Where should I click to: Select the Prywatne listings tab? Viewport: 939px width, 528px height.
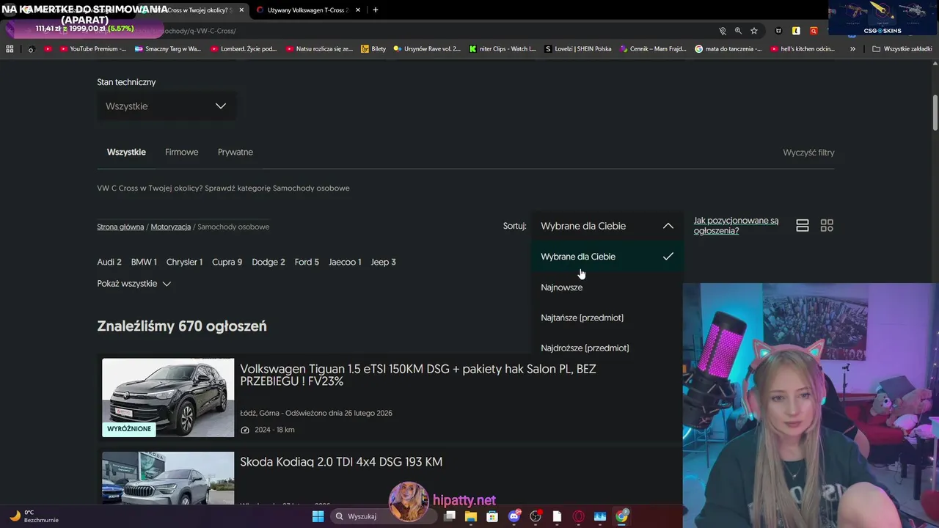point(235,153)
